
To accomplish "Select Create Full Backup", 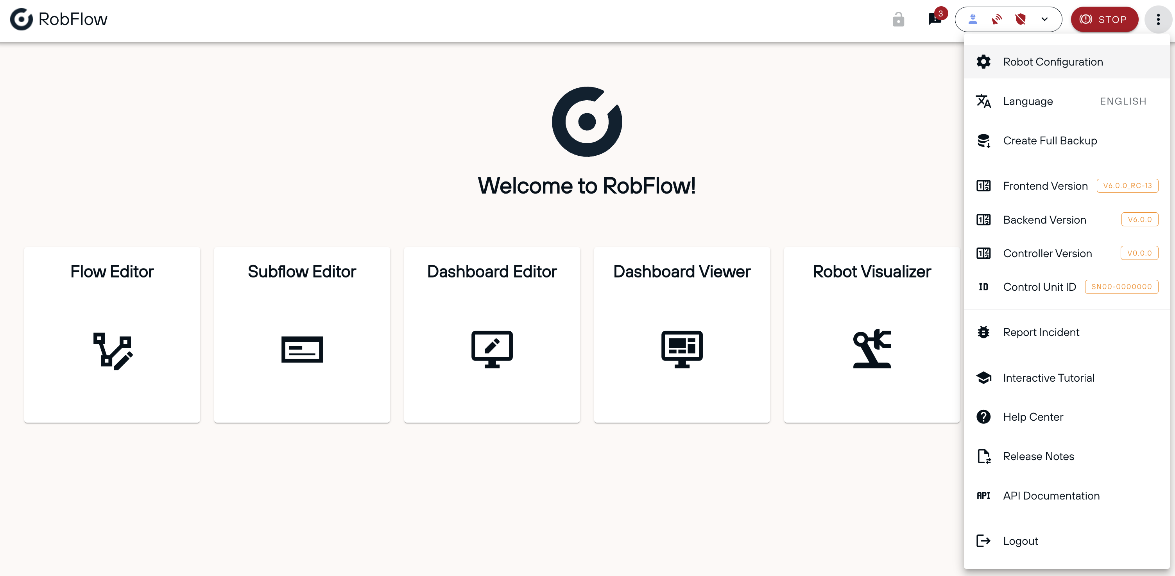I will 1050,141.
